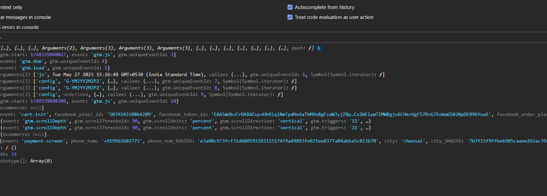Image resolution: width=547 pixels, height=196 pixels.
Task: Click the city_SHA256 hash value
Action: tap(507, 141)
